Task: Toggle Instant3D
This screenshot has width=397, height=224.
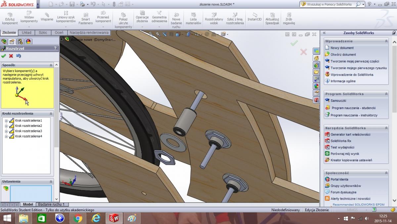Action: tap(254, 17)
